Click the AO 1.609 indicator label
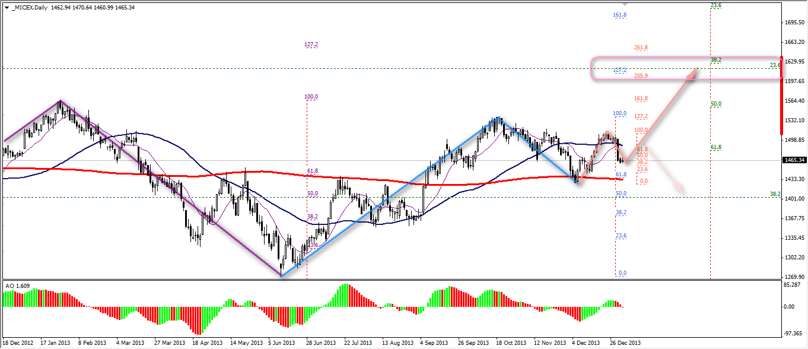Screen dimensions: 808x349 [x=17, y=285]
